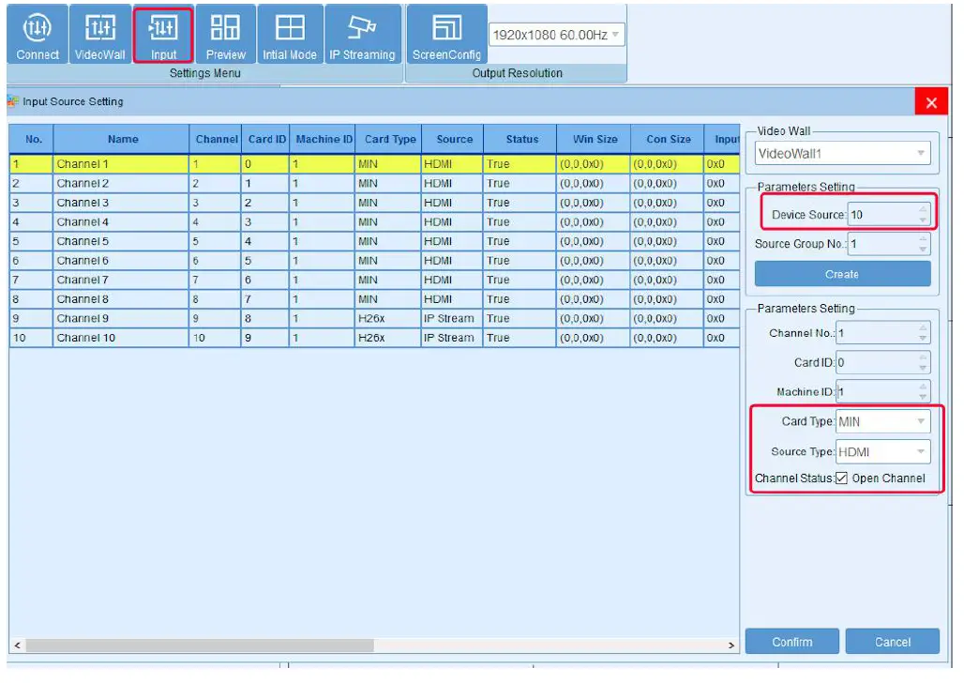Open the Preview toolbar icon
Image resolution: width=964 pixels, height=683 pixels.
coord(225,36)
